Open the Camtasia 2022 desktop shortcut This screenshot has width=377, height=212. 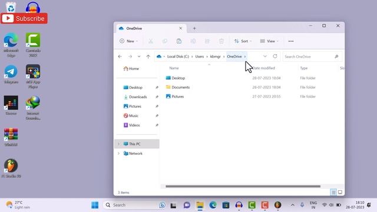click(x=33, y=45)
